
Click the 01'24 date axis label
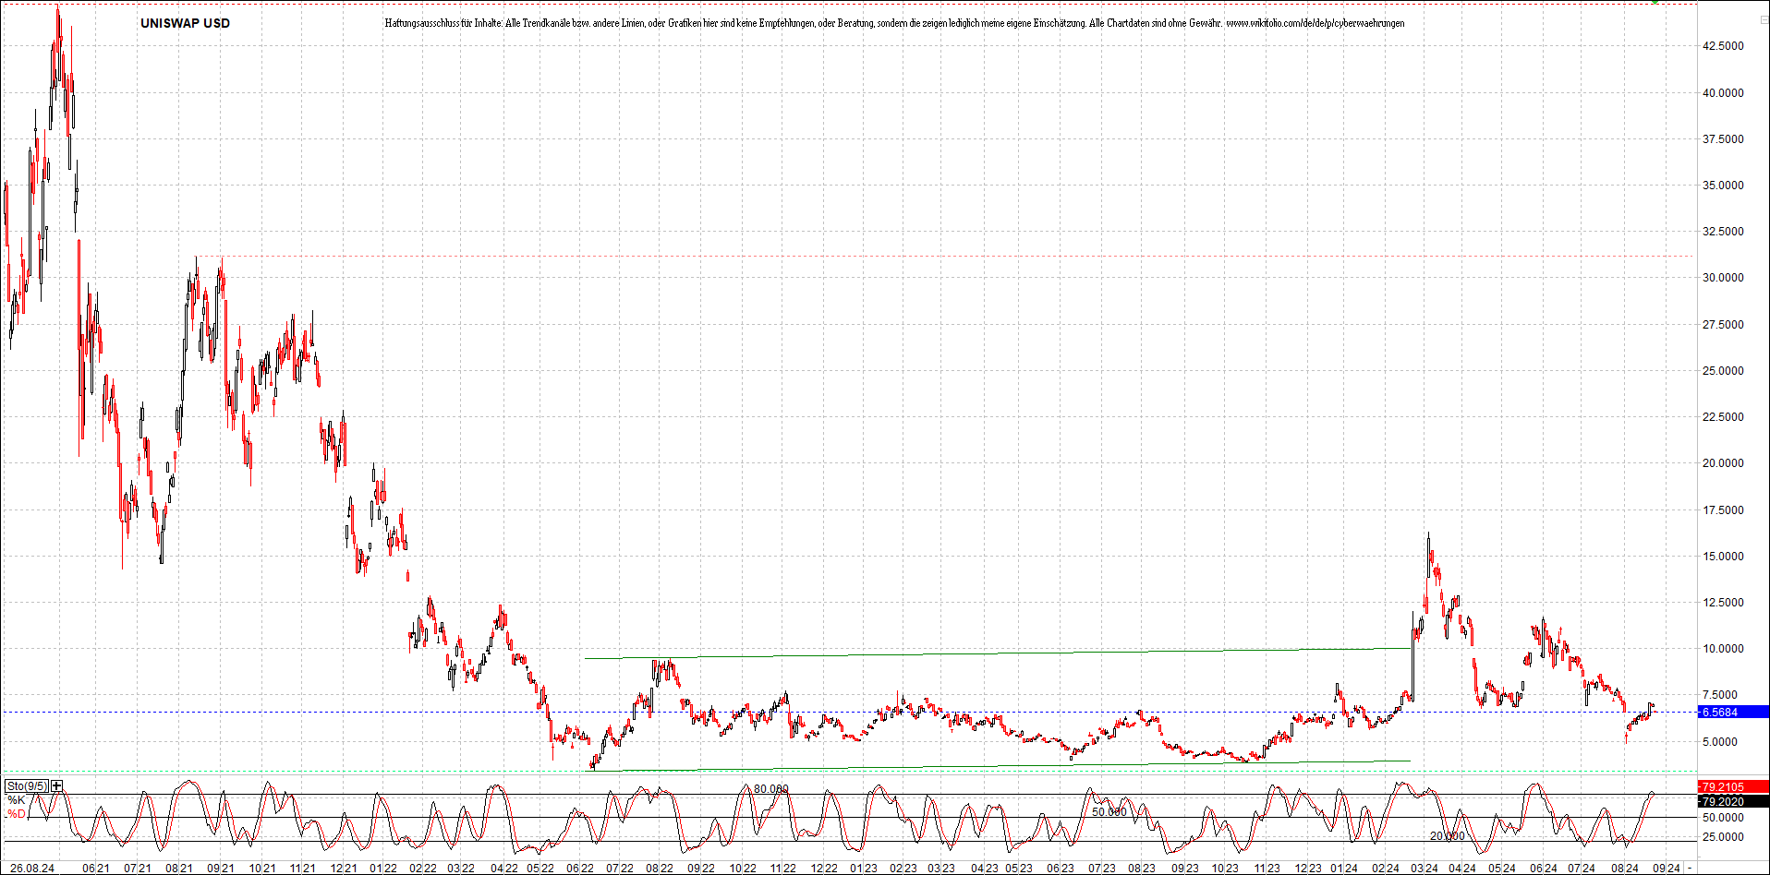coord(1344,869)
